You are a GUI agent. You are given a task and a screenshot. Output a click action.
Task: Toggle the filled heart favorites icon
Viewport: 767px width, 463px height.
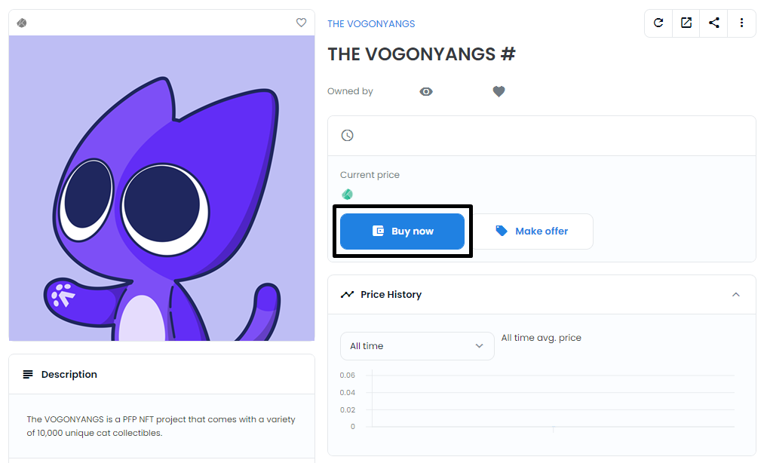tap(499, 91)
